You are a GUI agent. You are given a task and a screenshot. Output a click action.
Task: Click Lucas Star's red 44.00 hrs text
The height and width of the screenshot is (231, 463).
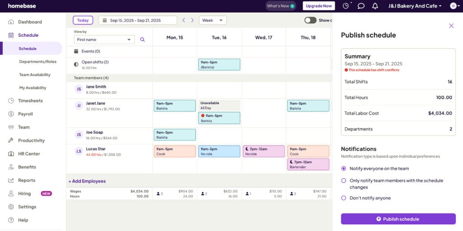tap(94, 155)
